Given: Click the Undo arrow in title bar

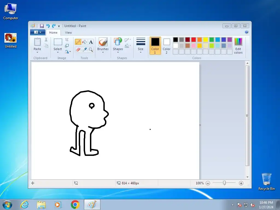Looking at the screenshot, I should (x=48, y=26).
